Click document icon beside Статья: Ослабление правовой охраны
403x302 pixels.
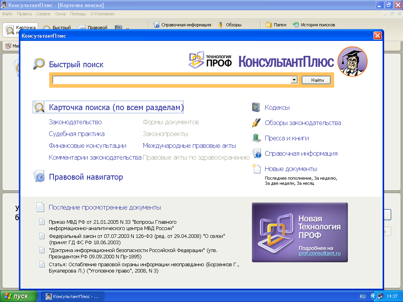(42, 264)
